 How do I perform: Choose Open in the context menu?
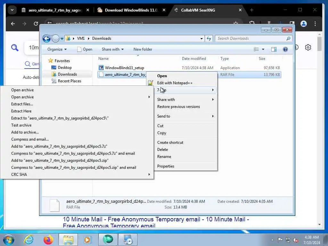point(182,76)
